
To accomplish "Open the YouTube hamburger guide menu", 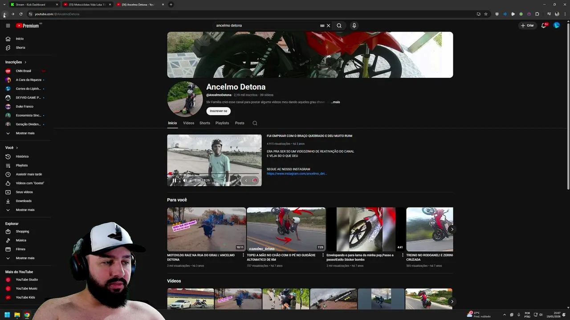I will (8, 26).
